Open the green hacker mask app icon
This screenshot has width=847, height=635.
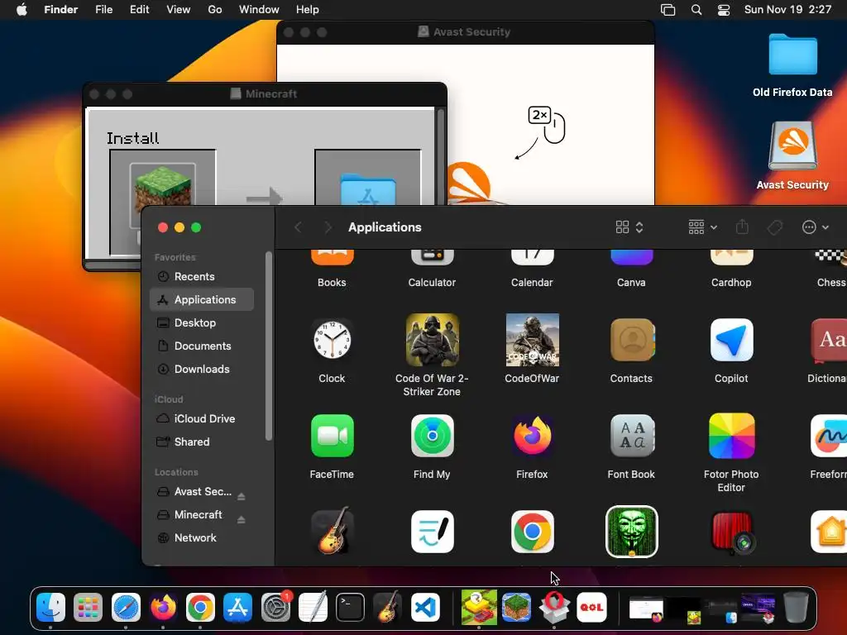631,532
